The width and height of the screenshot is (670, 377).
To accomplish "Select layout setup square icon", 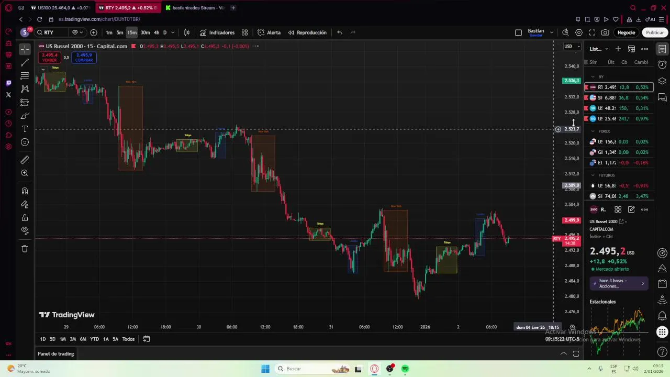I will click(518, 32).
